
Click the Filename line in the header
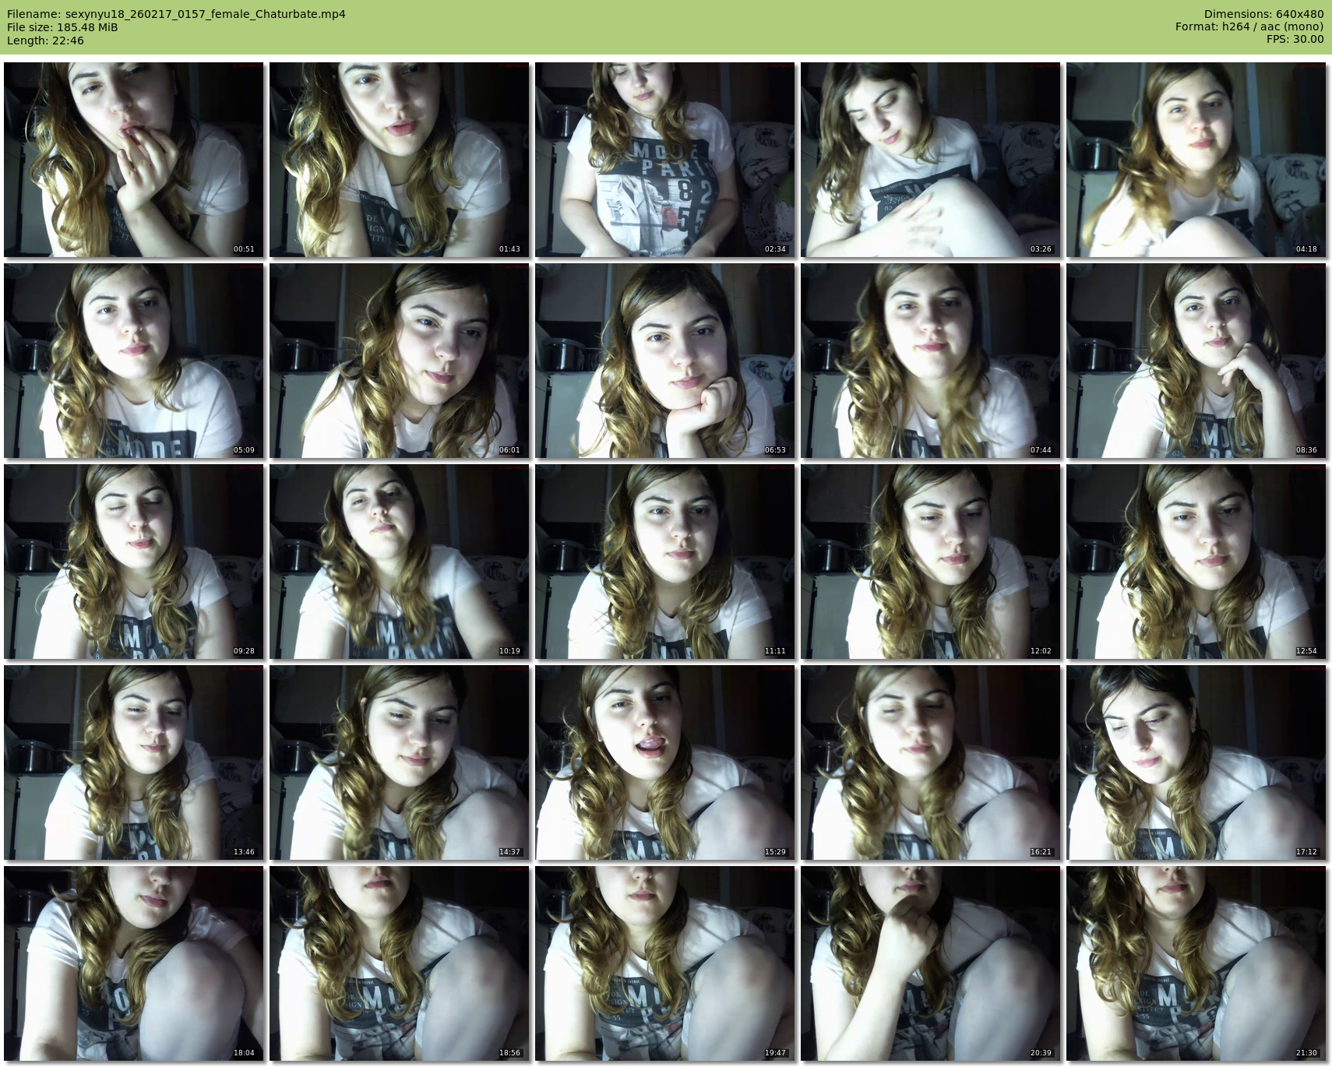pos(176,14)
